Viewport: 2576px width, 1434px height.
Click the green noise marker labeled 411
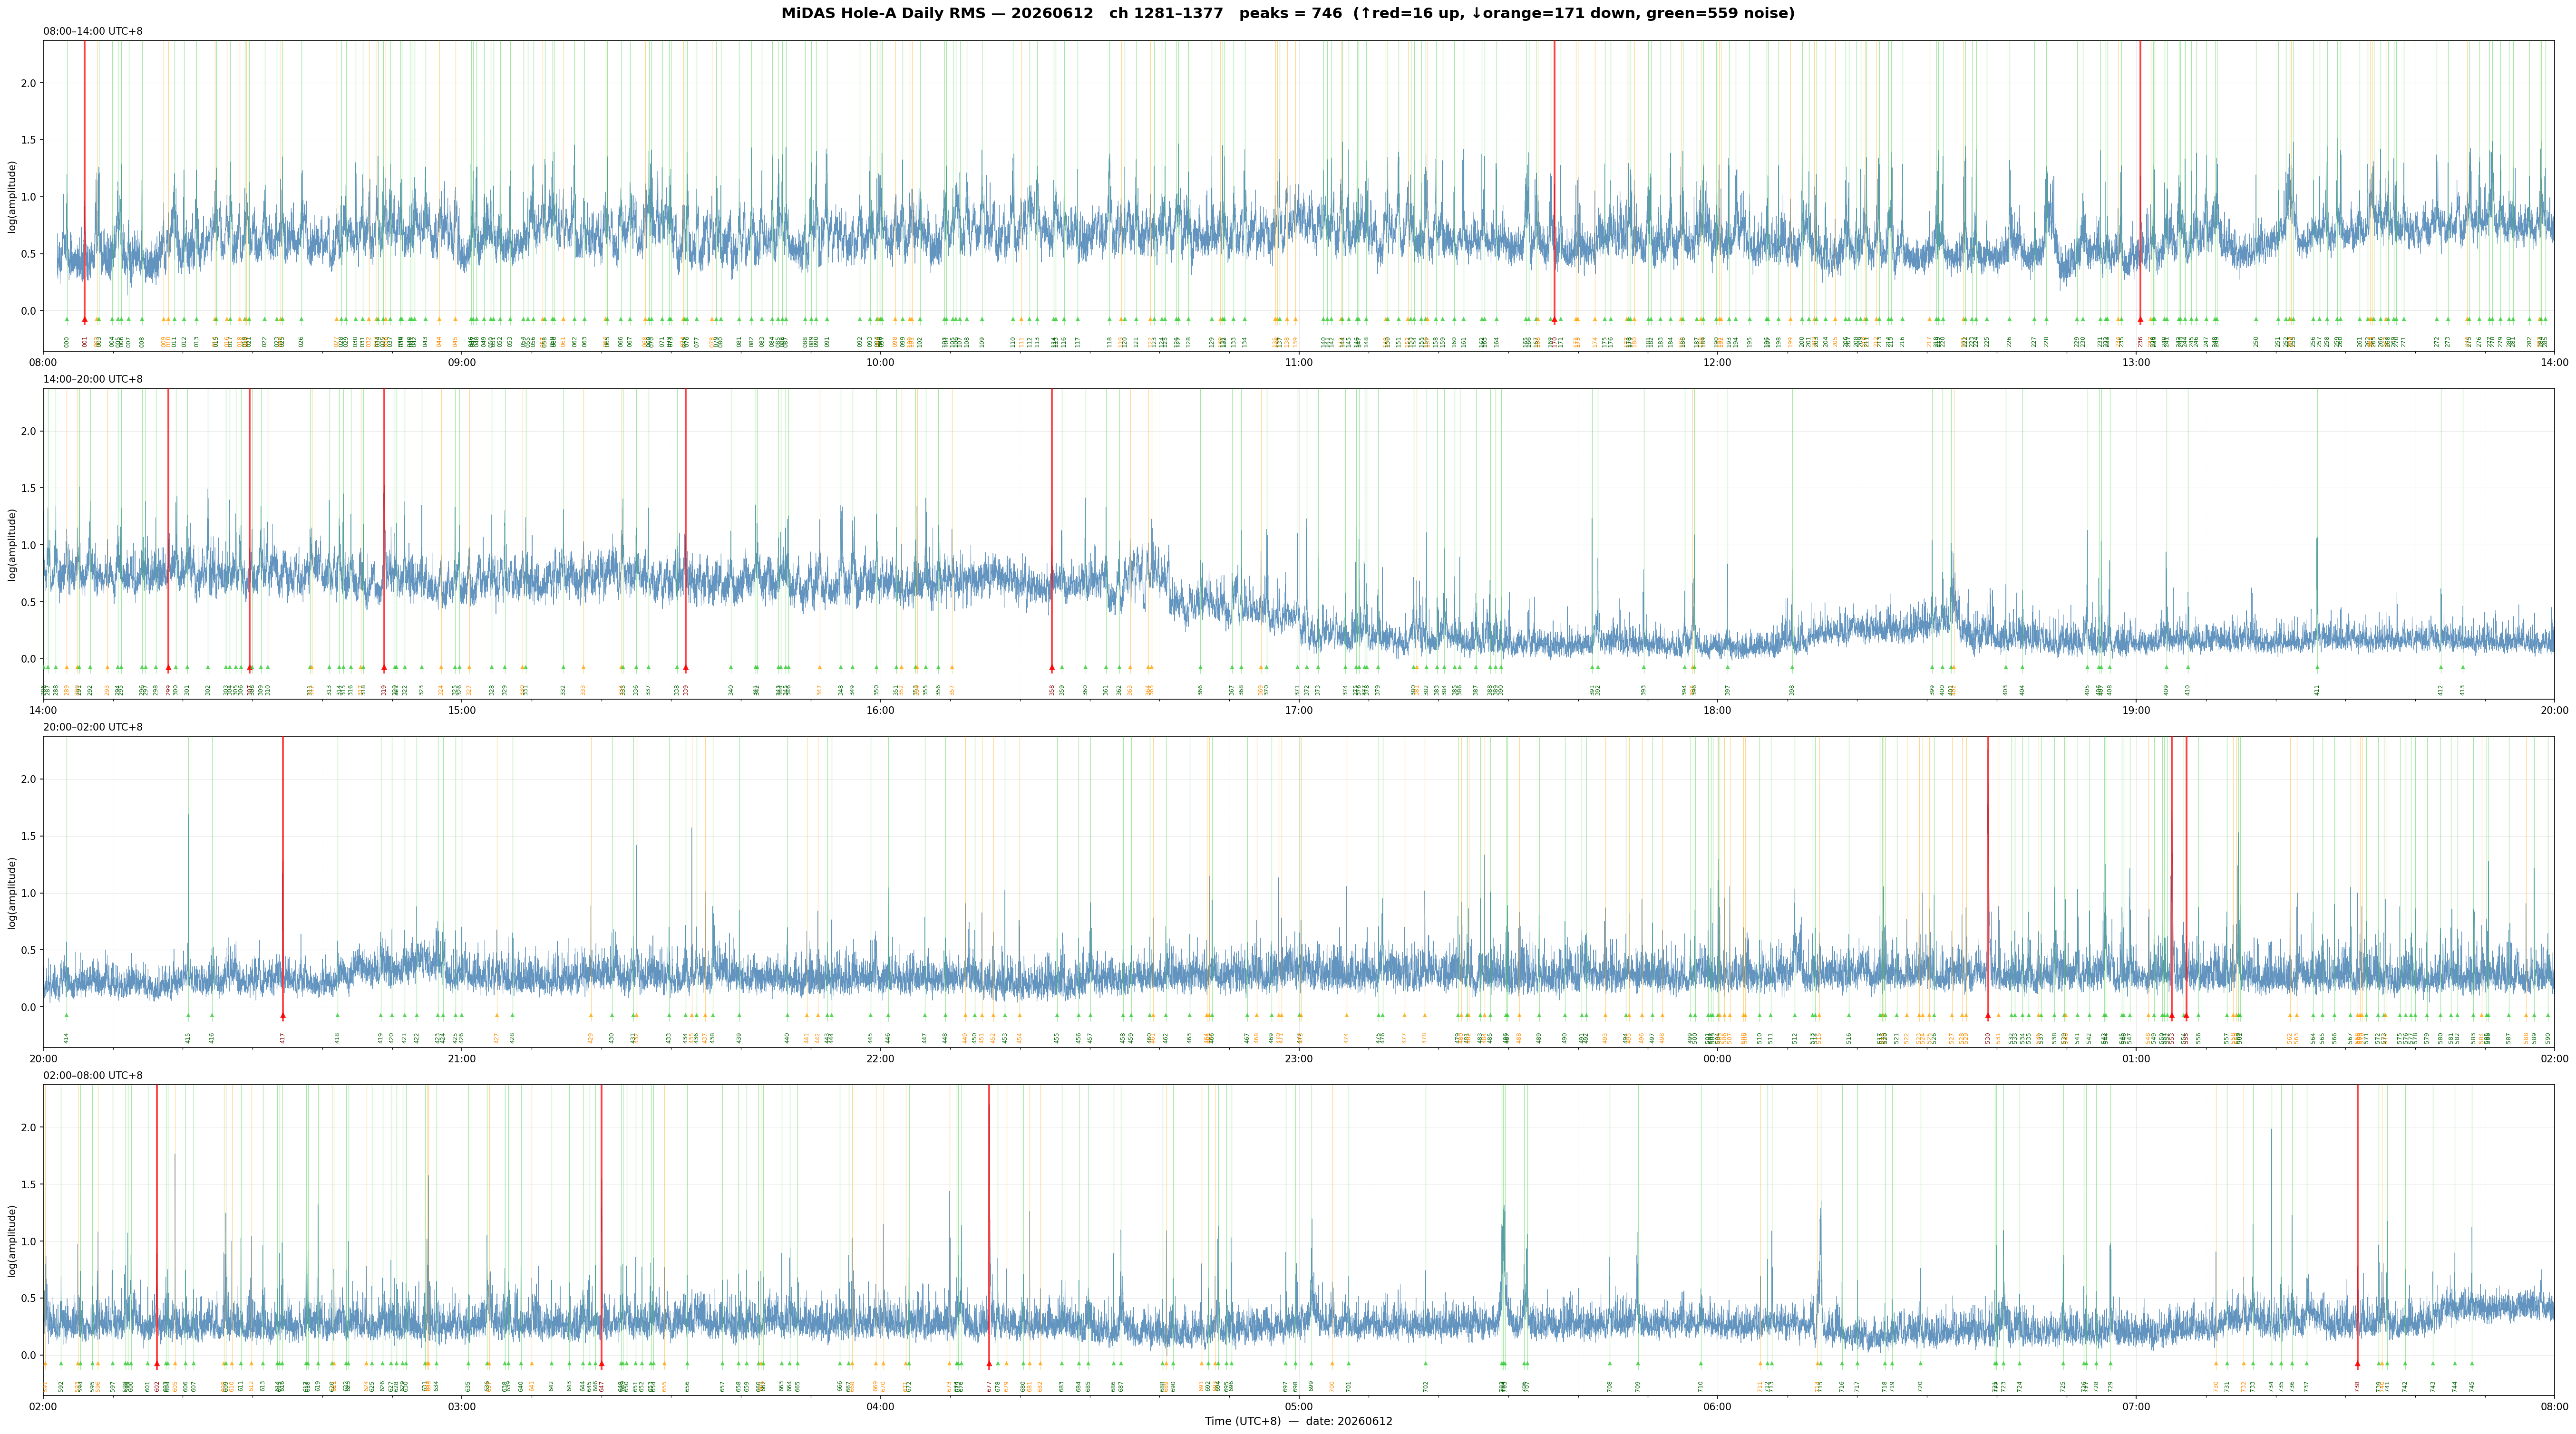tap(2317, 667)
